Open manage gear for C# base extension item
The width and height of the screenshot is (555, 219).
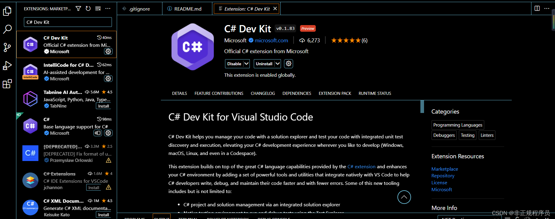[x=108, y=133]
